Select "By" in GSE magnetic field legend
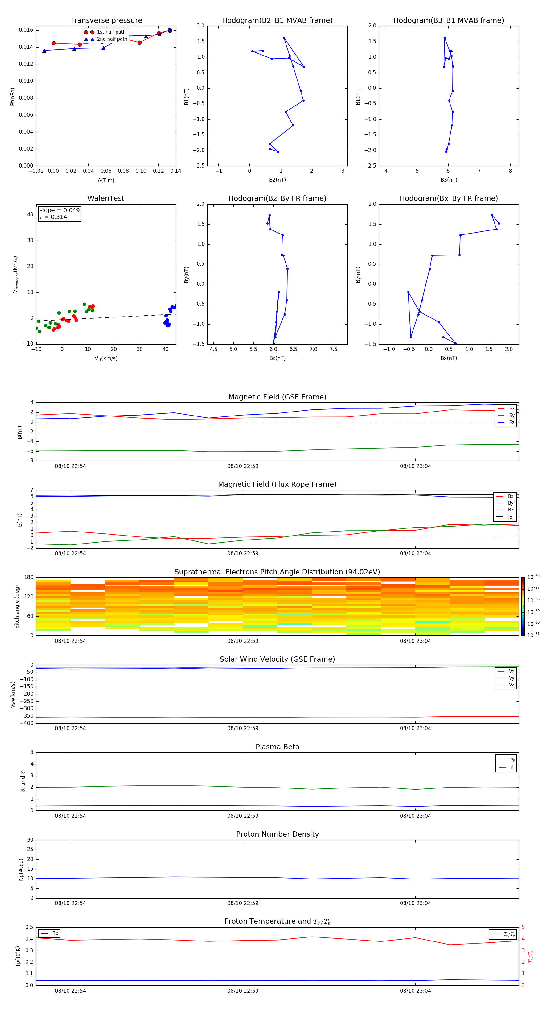 coord(506,415)
